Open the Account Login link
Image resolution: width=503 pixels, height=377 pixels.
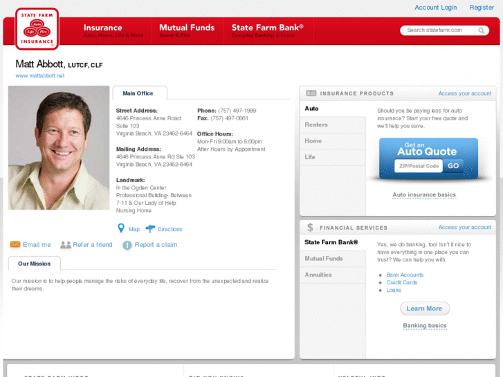[435, 8]
